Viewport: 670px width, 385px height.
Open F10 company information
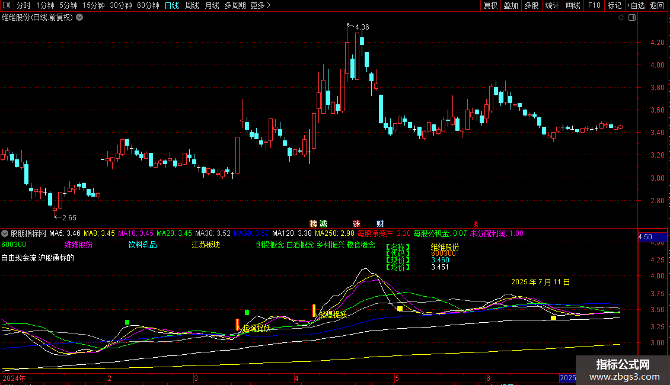pyautogui.click(x=594, y=6)
